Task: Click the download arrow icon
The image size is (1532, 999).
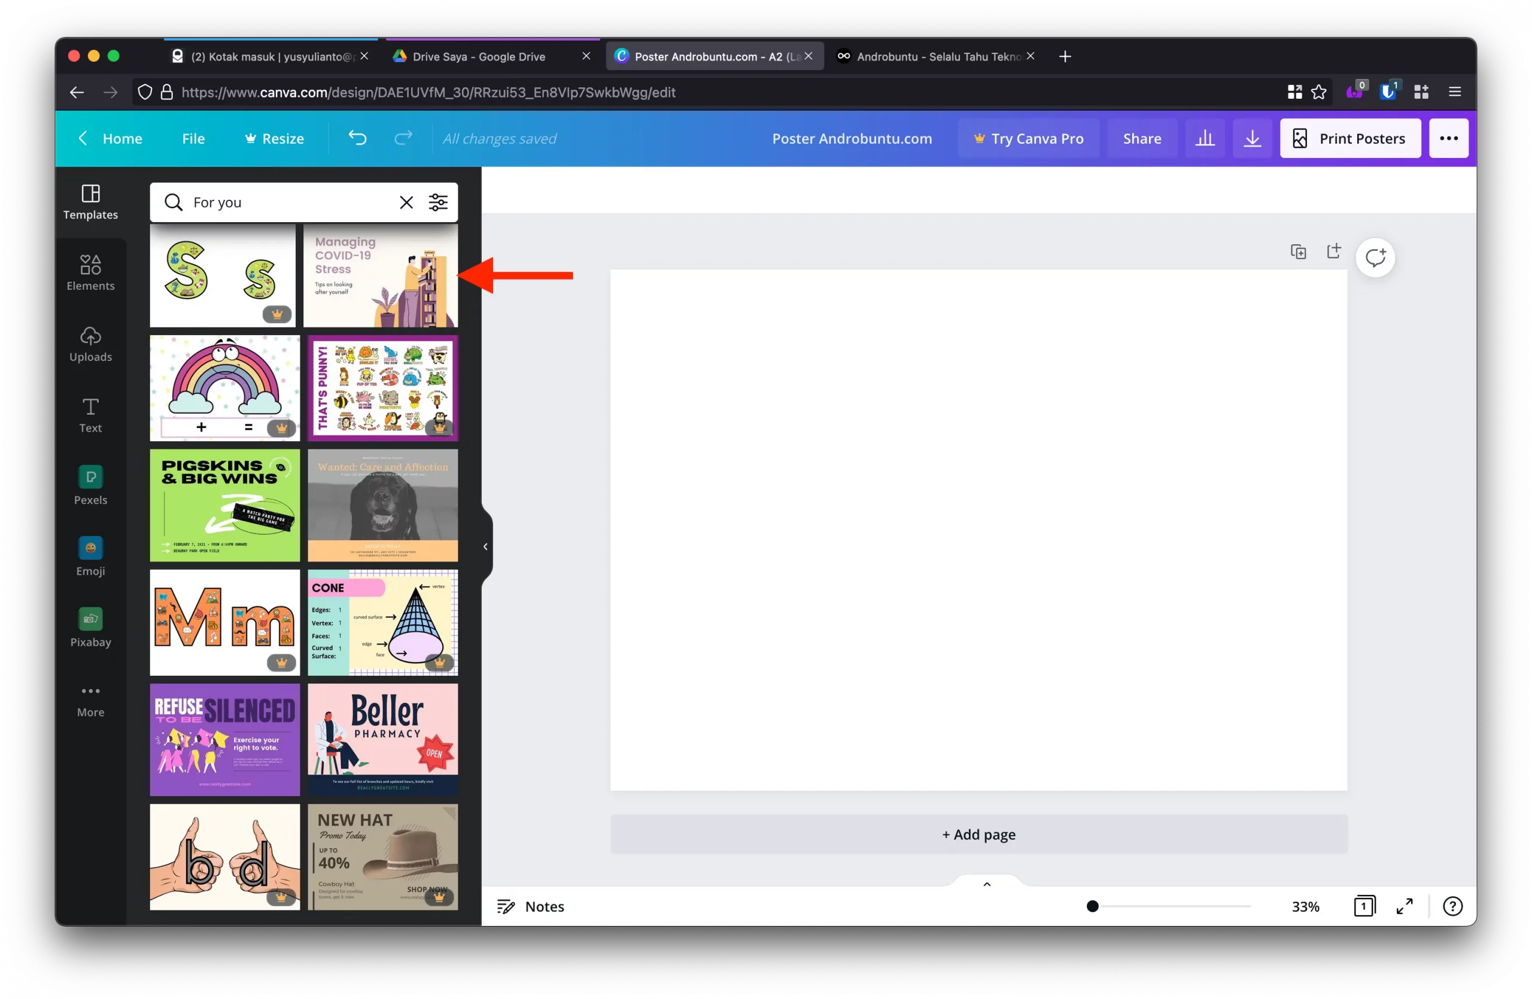Action: click(x=1252, y=138)
